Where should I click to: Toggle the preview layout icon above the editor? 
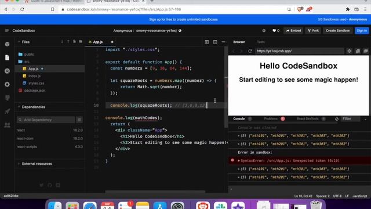pos(215,42)
